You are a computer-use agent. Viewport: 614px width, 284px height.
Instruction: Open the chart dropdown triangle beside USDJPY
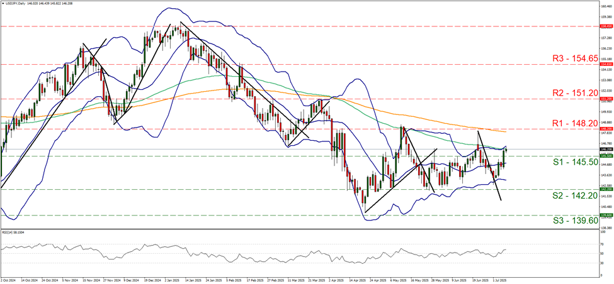(3, 4)
